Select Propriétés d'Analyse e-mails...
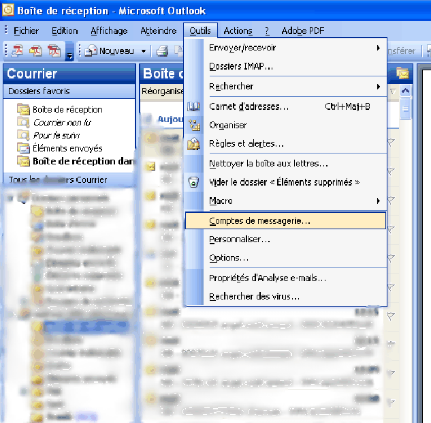The height and width of the screenshot is (423, 431). pyautogui.click(x=286, y=278)
